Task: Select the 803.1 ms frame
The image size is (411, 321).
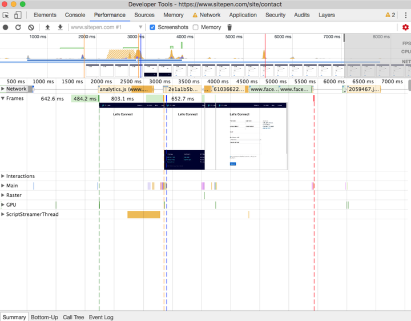Action: [x=122, y=99]
